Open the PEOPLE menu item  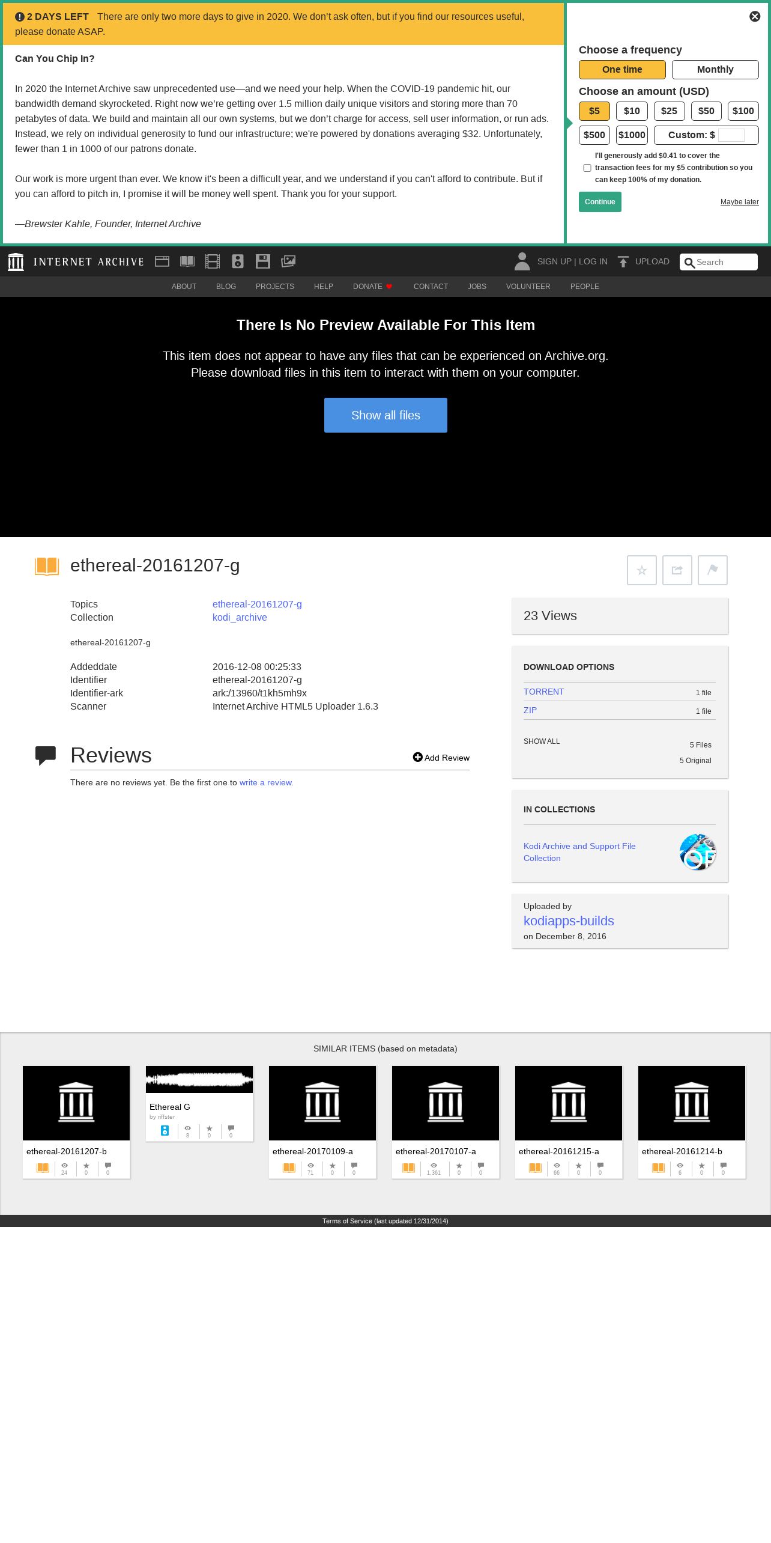point(585,287)
